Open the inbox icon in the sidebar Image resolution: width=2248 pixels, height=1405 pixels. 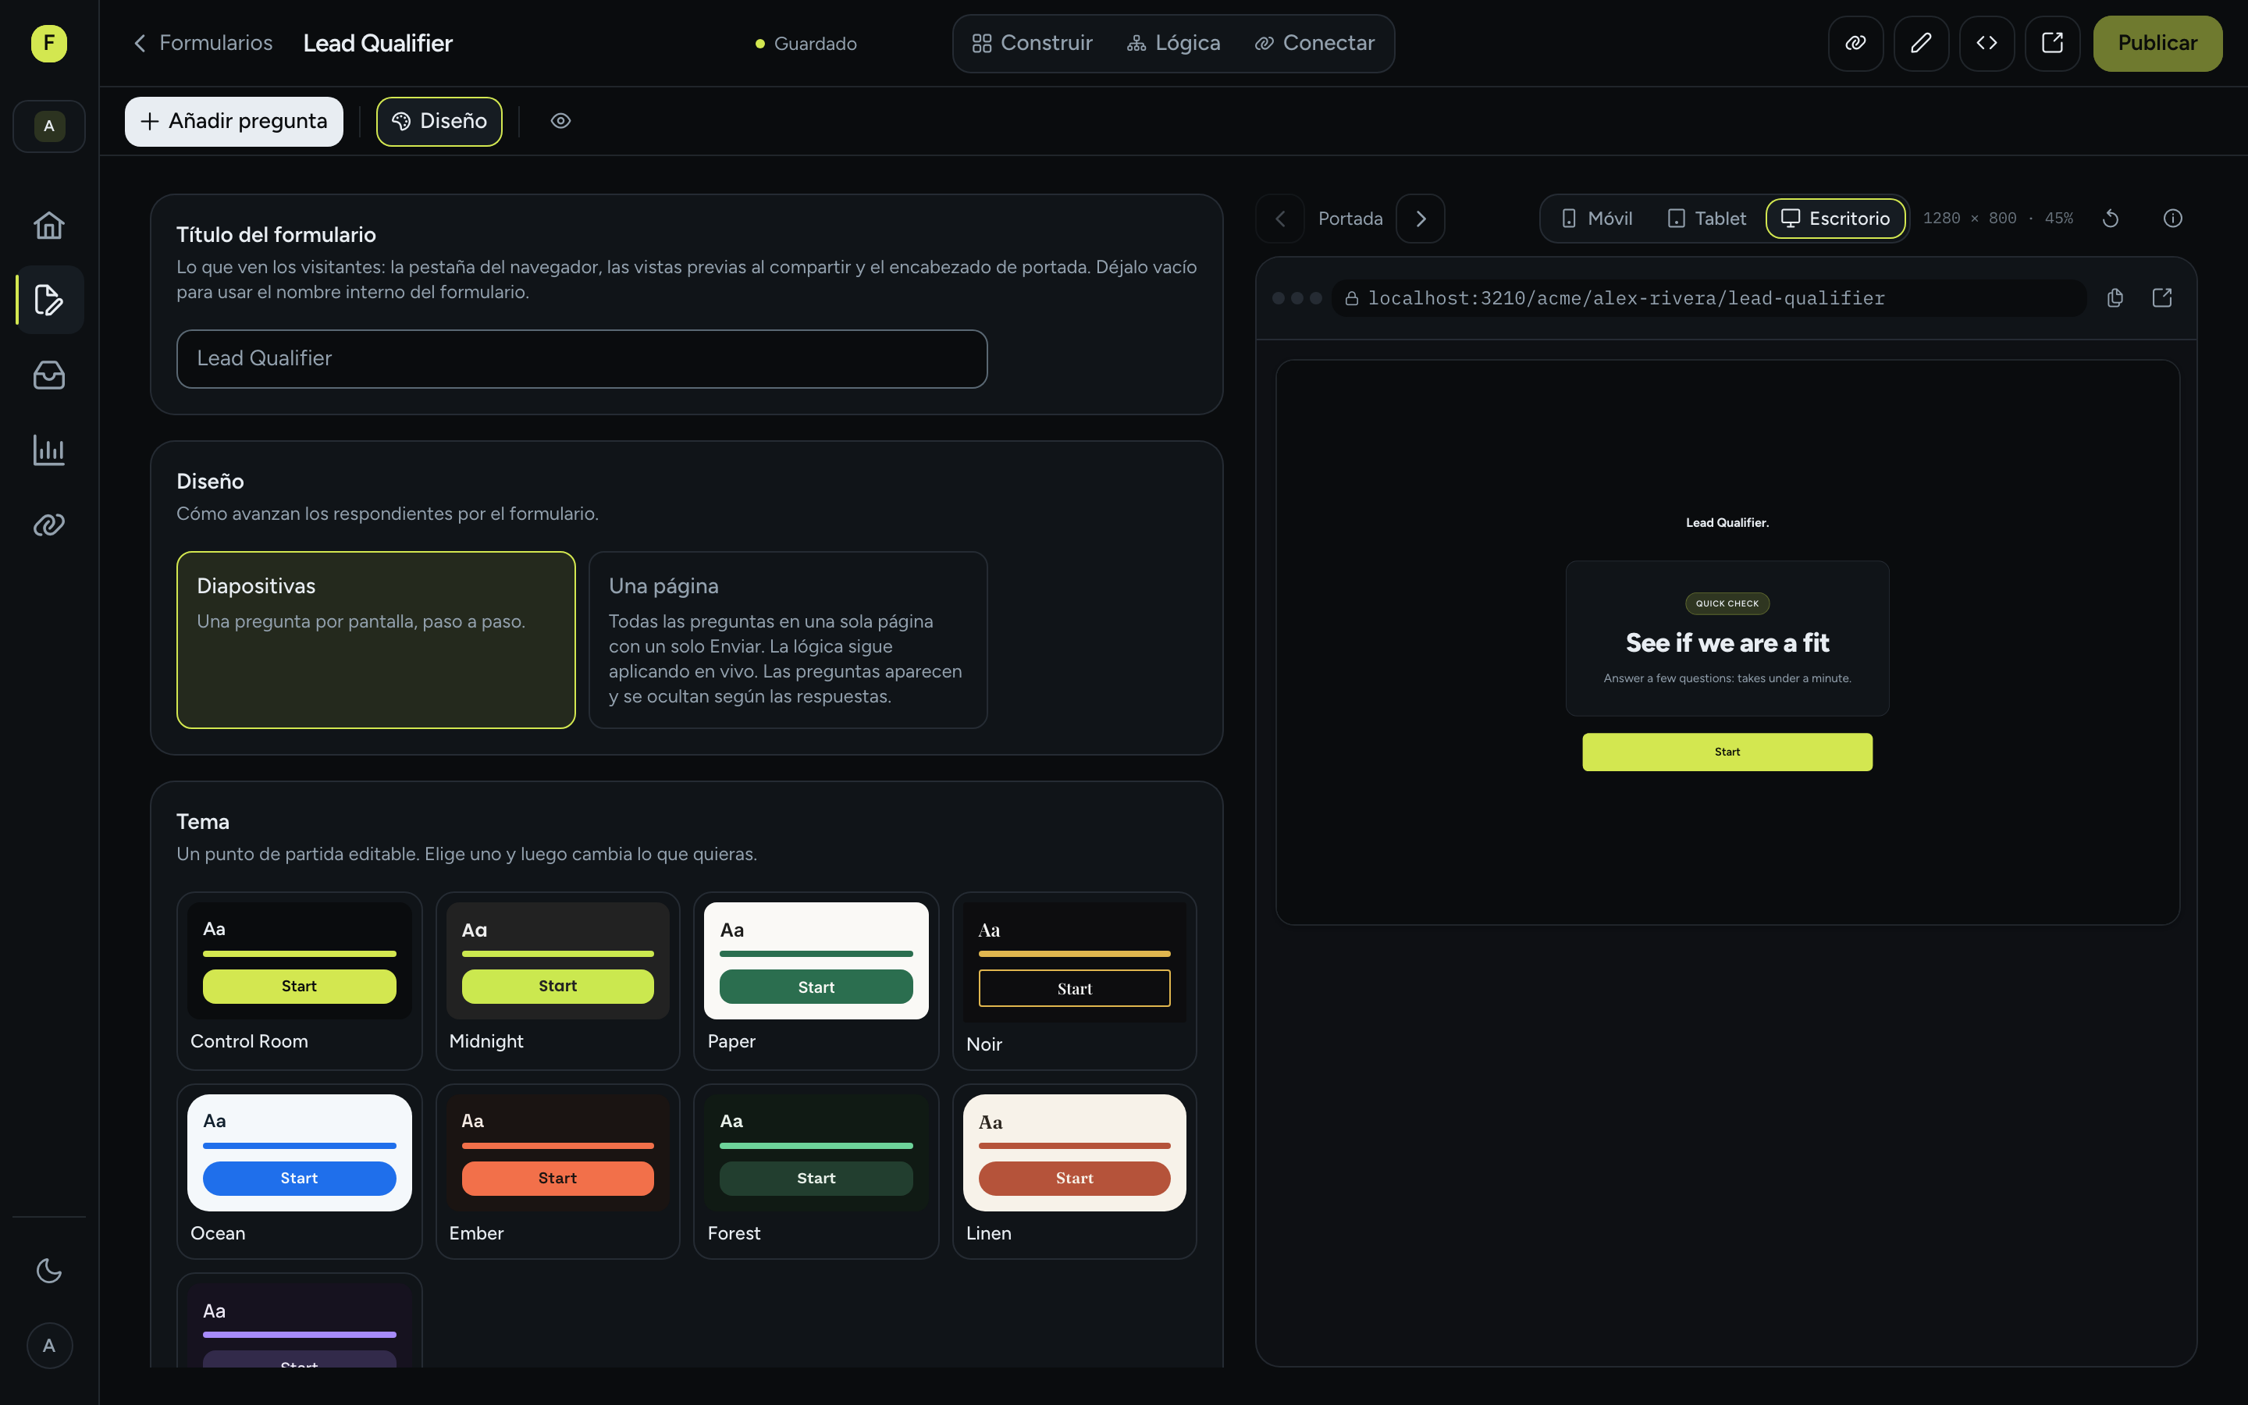(48, 375)
